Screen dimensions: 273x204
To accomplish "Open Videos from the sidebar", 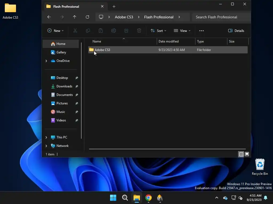I will [61, 120].
